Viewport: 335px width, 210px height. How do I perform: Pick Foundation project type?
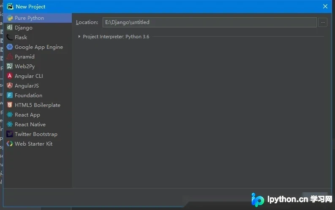click(x=28, y=95)
